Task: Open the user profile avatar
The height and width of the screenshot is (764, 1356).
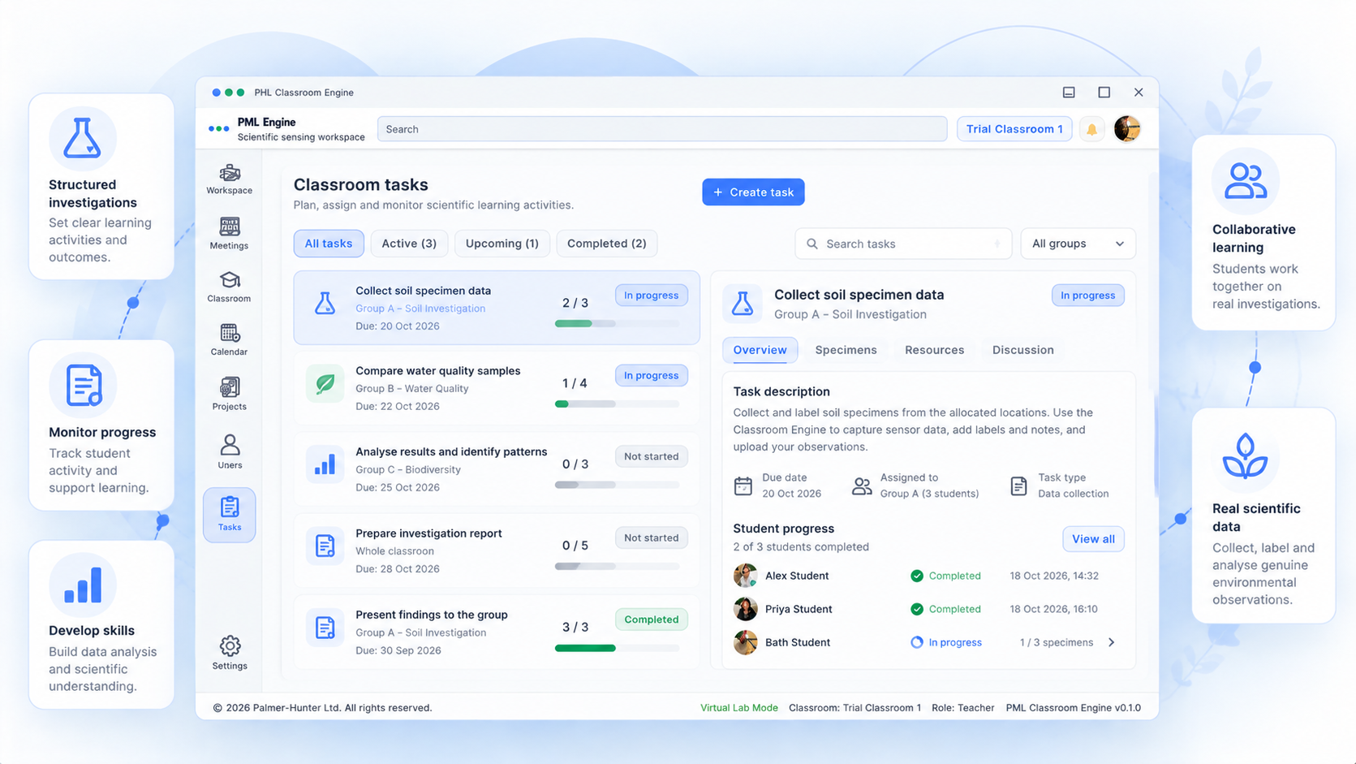Action: pyautogui.click(x=1127, y=128)
